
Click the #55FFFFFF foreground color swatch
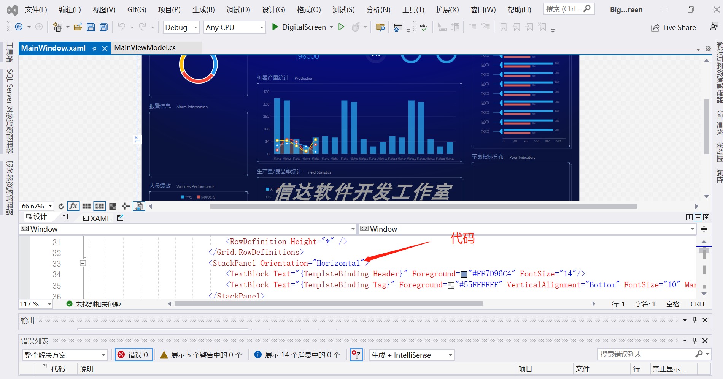point(451,286)
